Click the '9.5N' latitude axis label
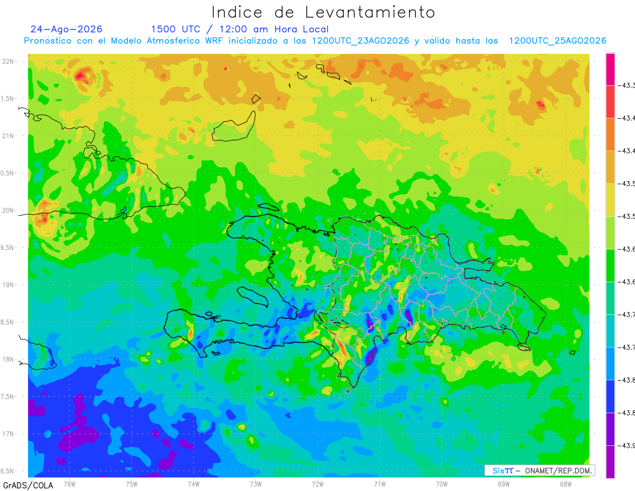 8,247
